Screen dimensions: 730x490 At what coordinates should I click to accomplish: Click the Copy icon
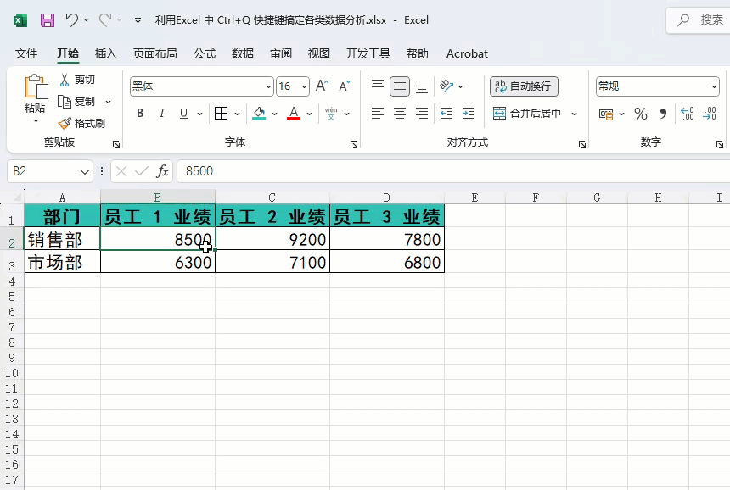(65, 102)
